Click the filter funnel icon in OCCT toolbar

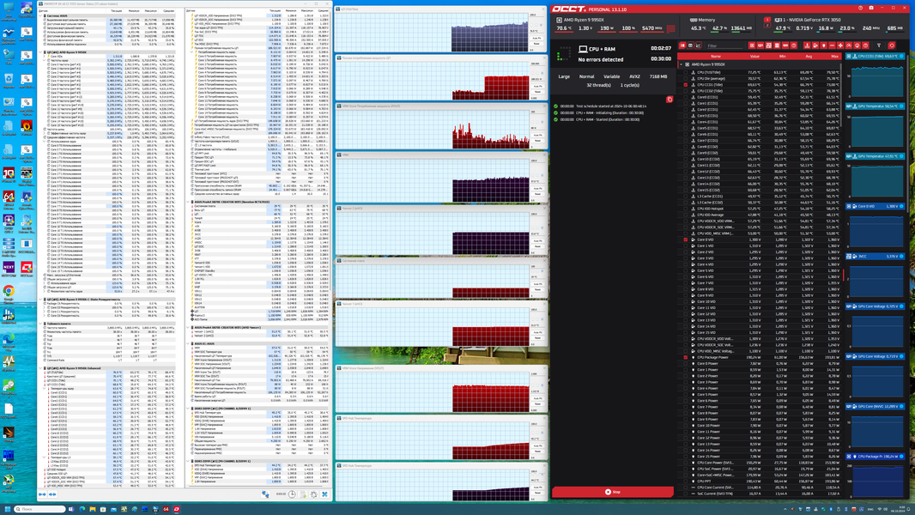tap(879, 45)
